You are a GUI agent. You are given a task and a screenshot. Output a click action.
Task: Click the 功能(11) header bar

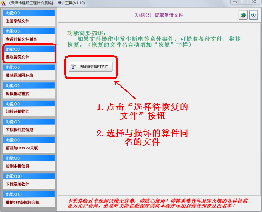28,195
